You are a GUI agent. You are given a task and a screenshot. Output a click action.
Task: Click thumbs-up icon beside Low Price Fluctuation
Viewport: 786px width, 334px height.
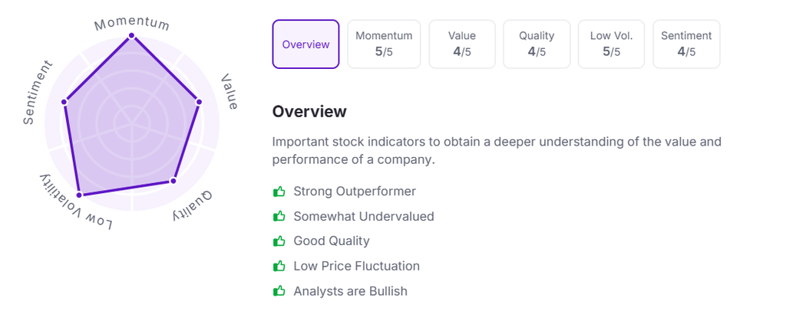coord(279,267)
